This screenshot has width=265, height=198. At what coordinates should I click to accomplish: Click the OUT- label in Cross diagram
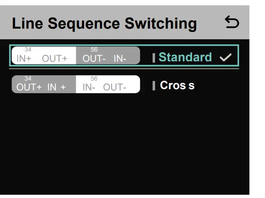pyautogui.click(x=114, y=87)
